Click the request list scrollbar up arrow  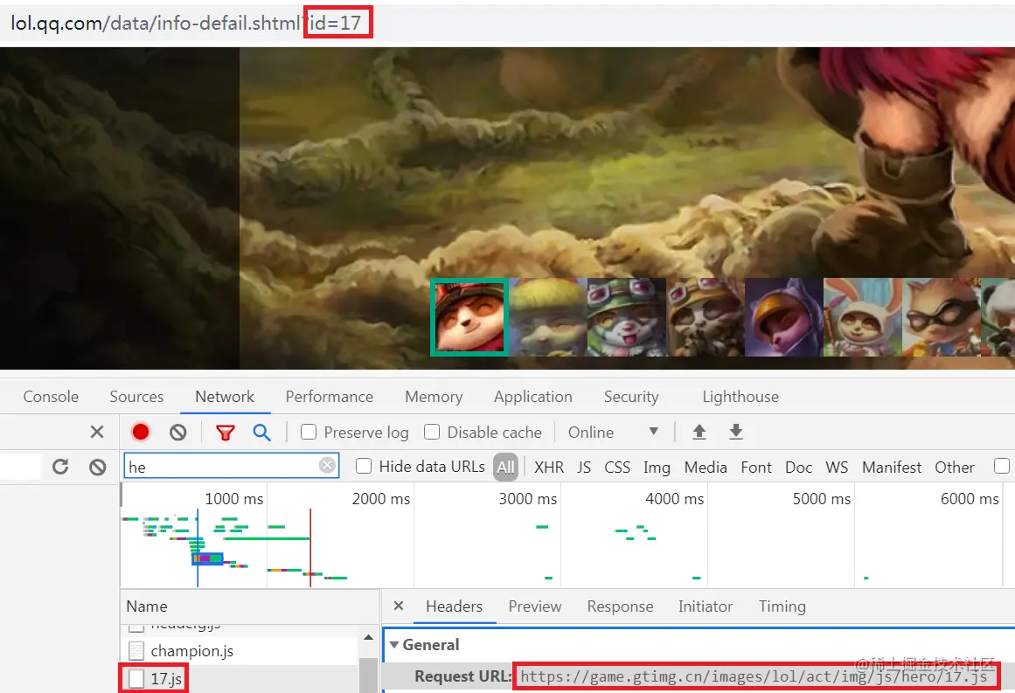tap(368, 637)
